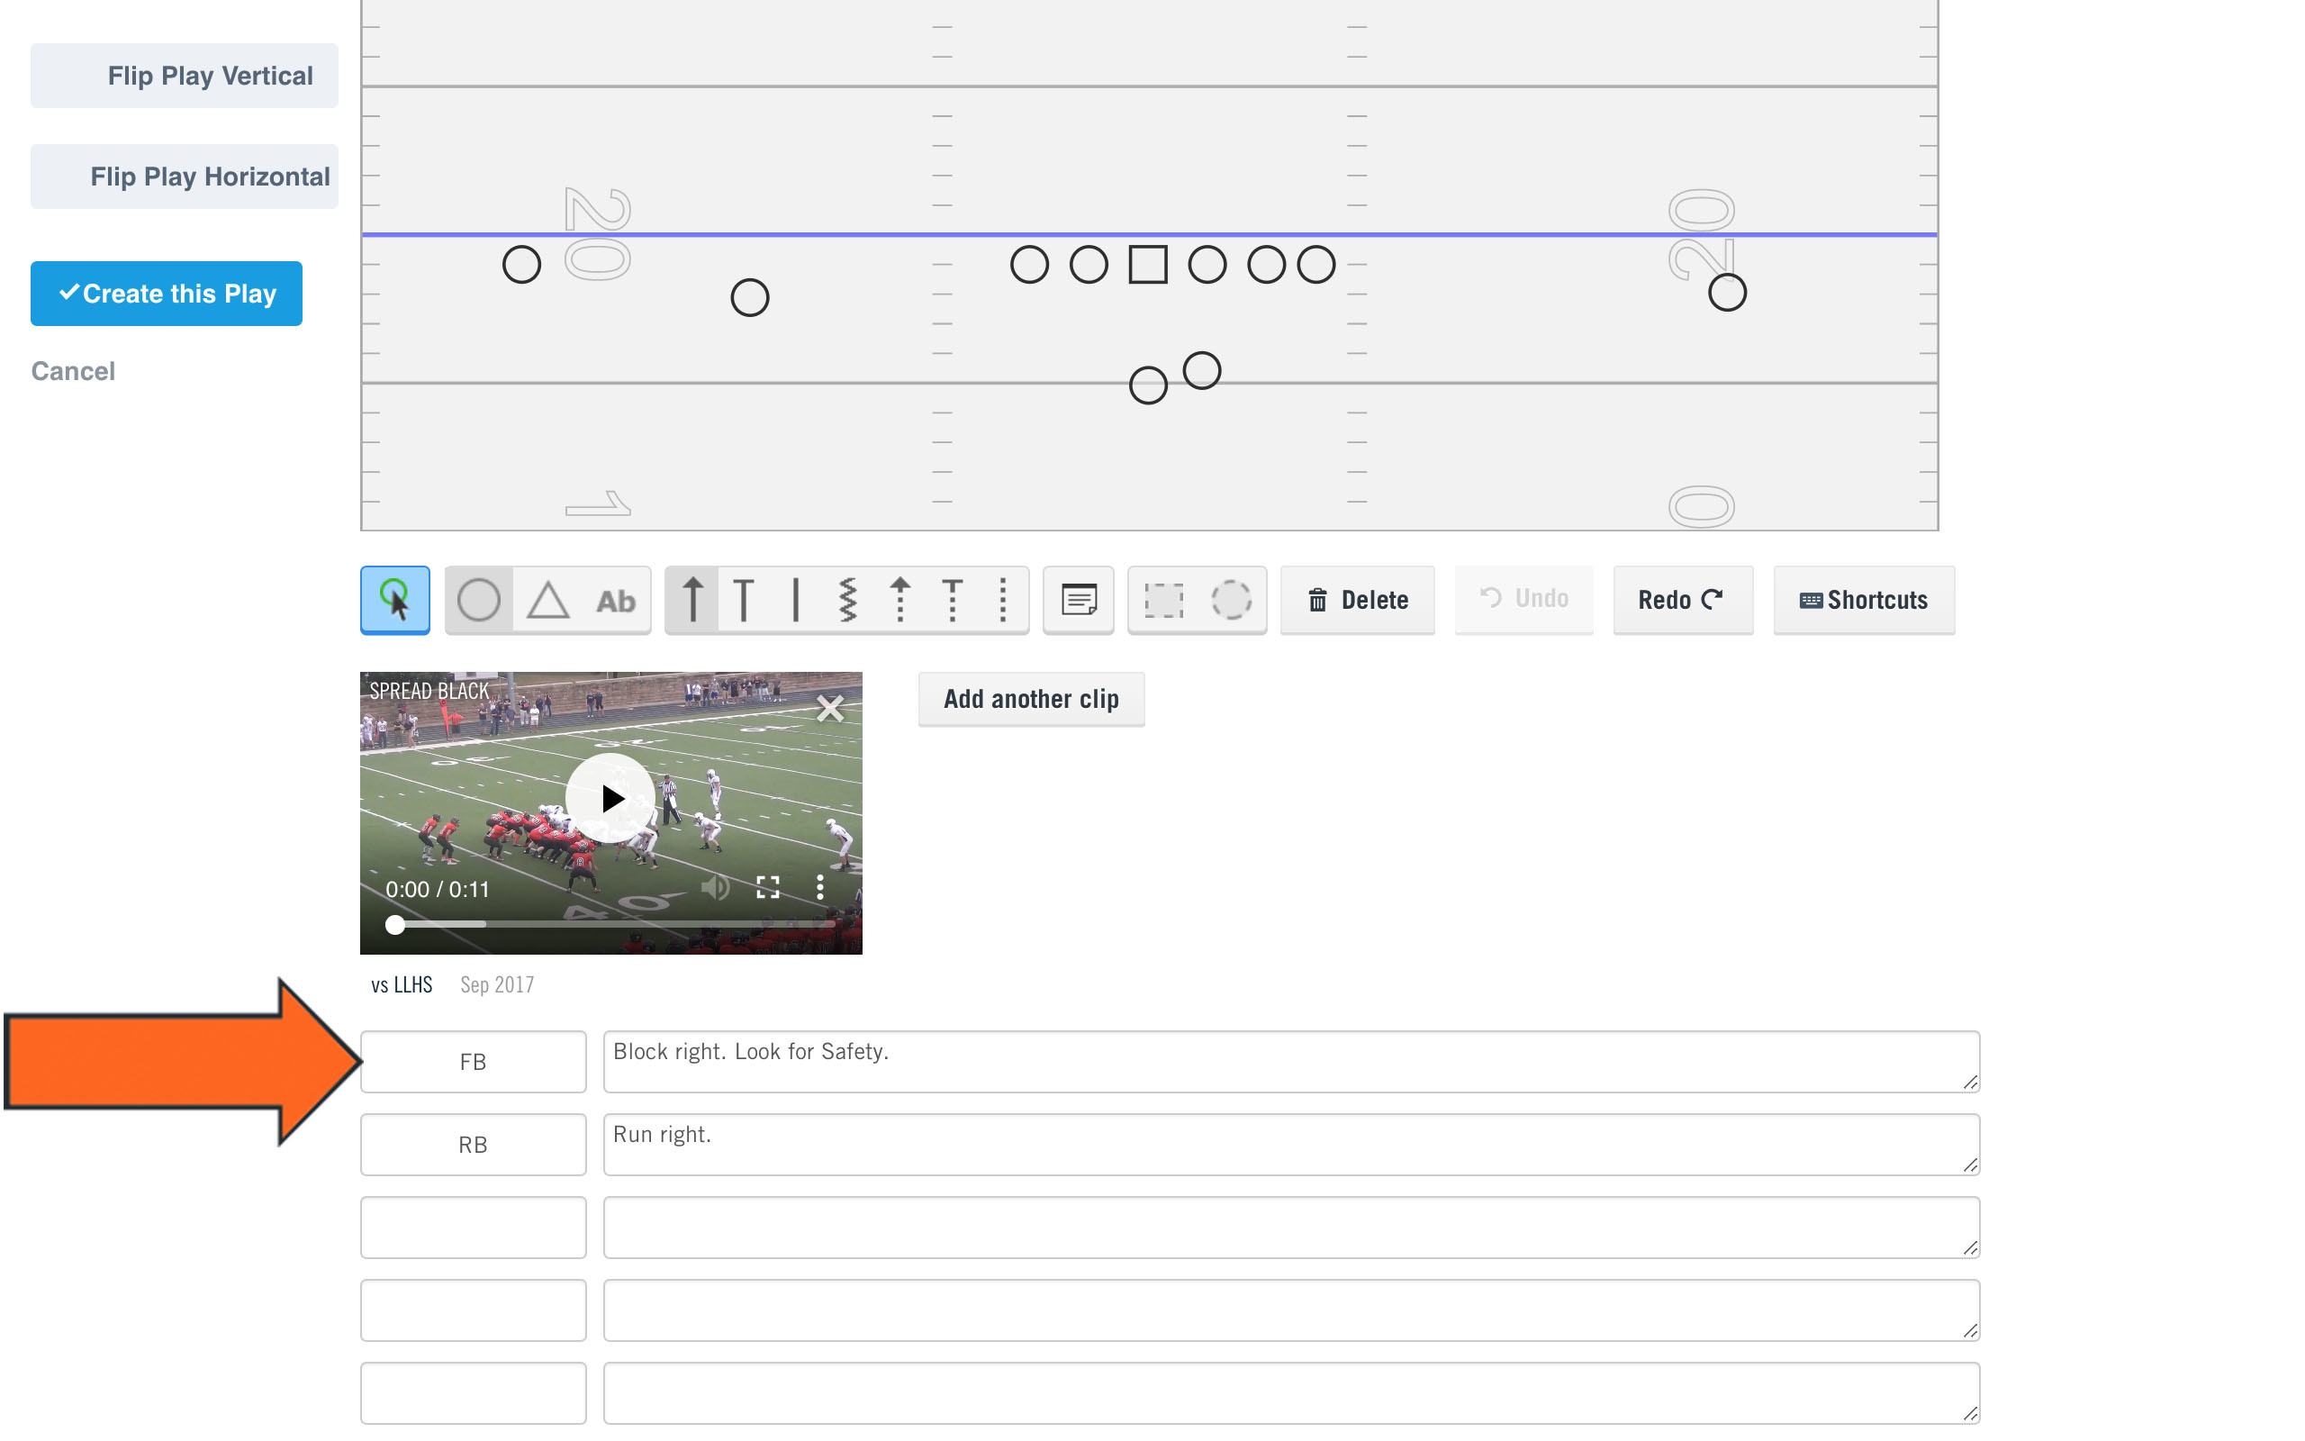Image resolution: width=2305 pixels, height=1441 pixels.
Task: Select the zigzag motion line tool
Action: (846, 600)
